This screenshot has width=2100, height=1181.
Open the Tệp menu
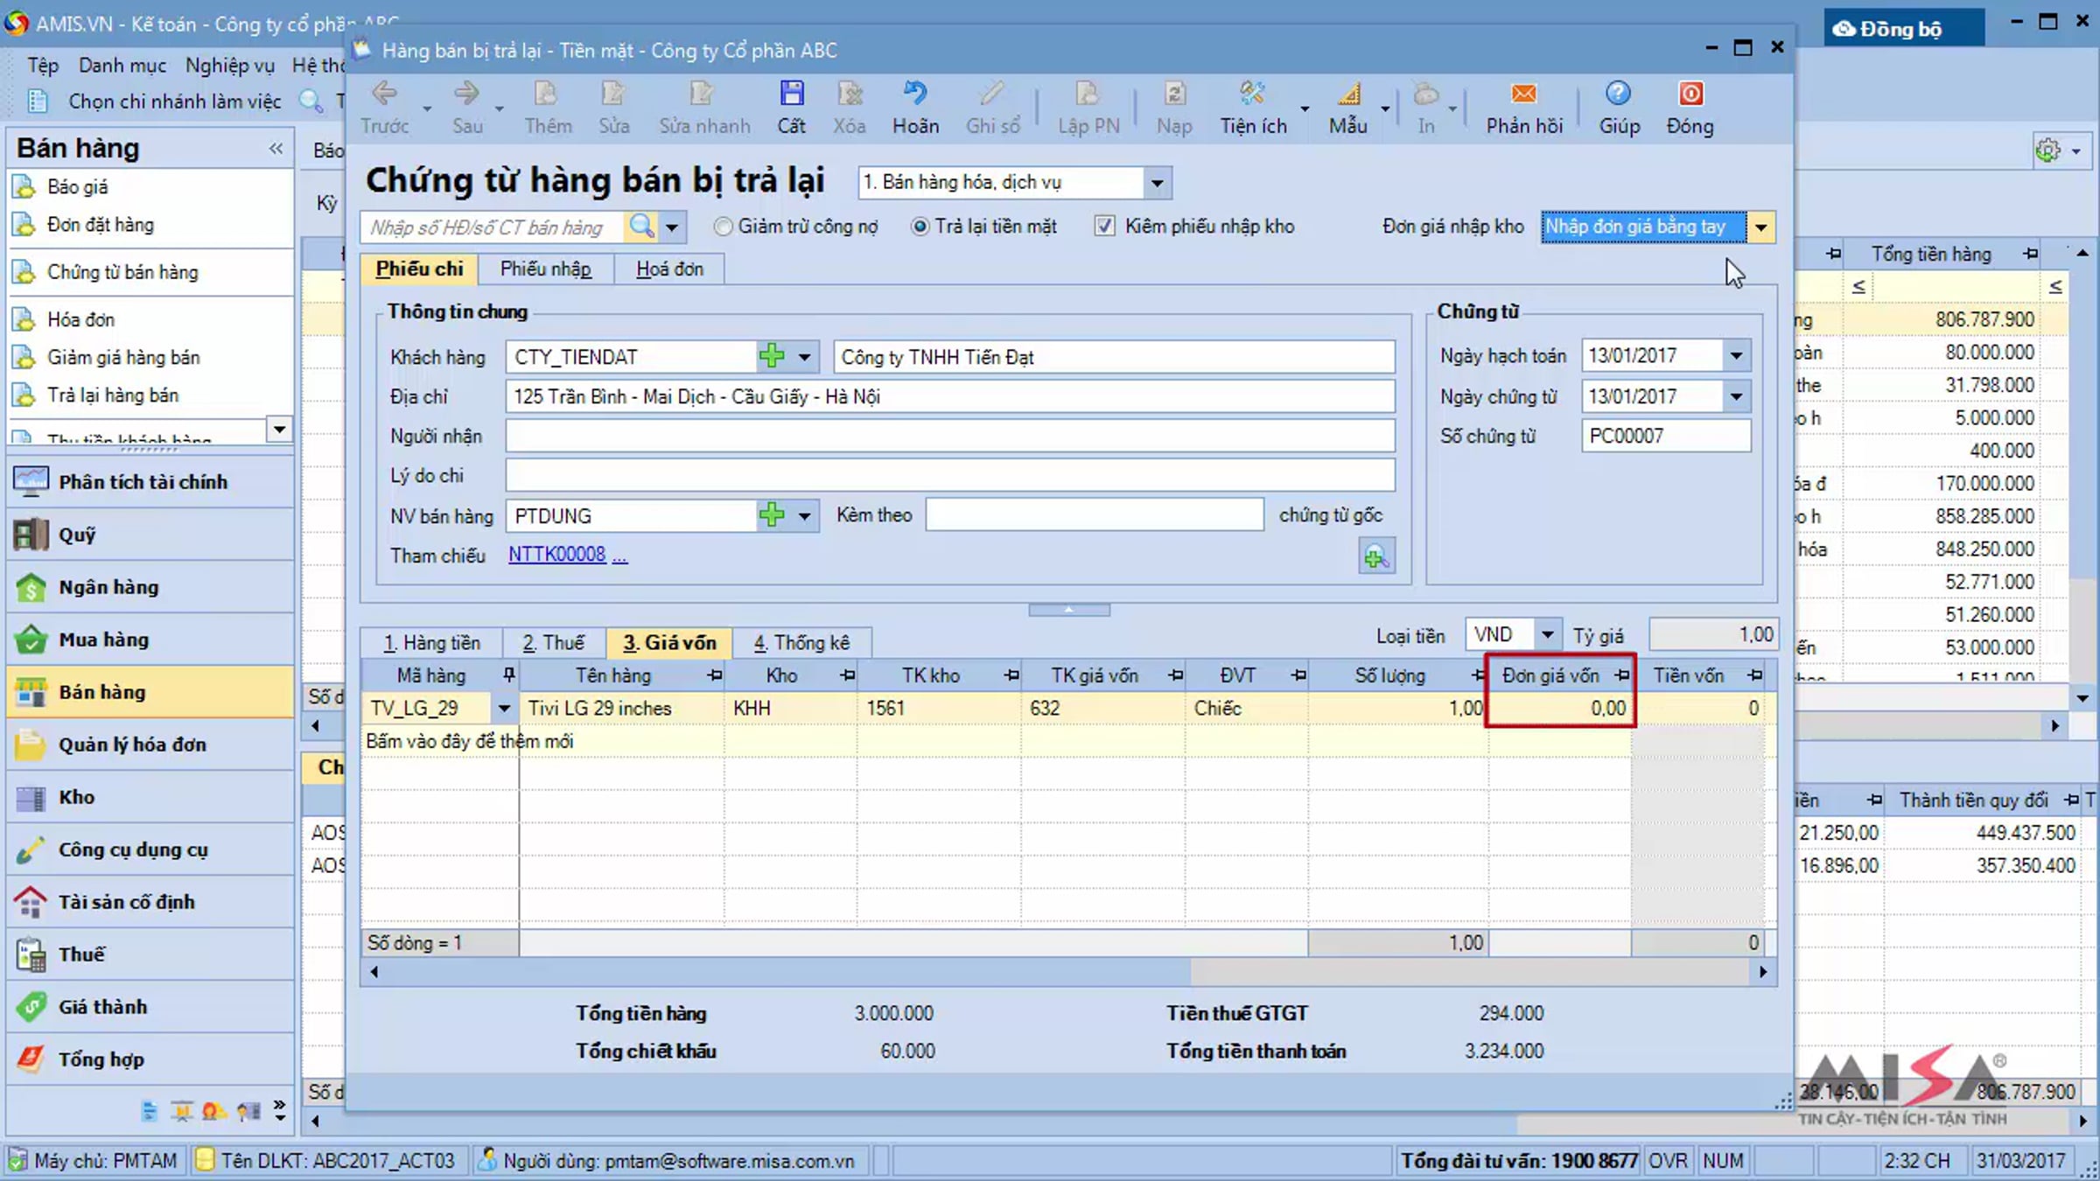click(42, 65)
